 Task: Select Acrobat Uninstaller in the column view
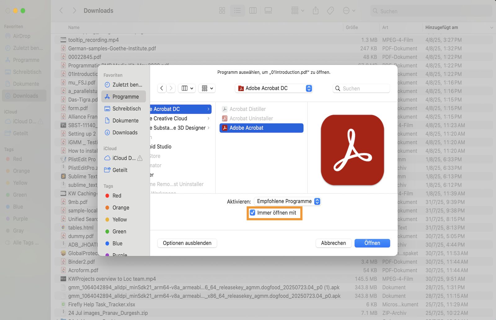[251, 118]
